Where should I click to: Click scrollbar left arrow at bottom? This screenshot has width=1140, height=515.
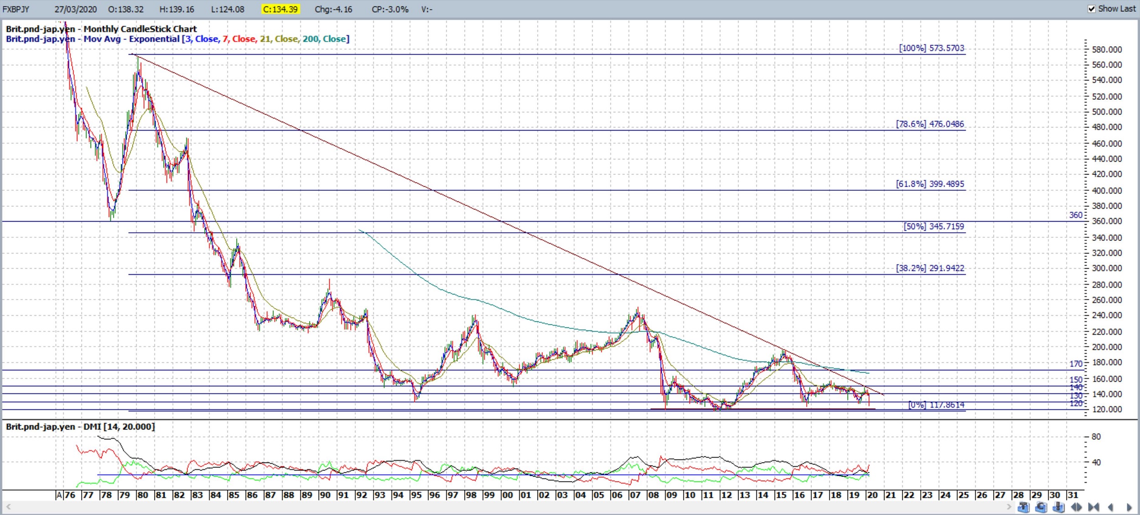[x=8, y=506]
